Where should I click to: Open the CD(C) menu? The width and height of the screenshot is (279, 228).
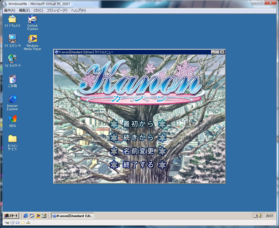(x=38, y=10)
